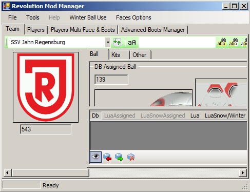Click the LuaAssigned tab
Screen dimensions: 250x192
tap(120, 116)
